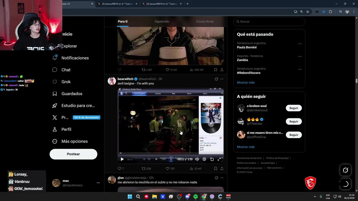Open the Paula Bernini trending topic
358x201 pixels.
pyautogui.click(x=247, y=47)
